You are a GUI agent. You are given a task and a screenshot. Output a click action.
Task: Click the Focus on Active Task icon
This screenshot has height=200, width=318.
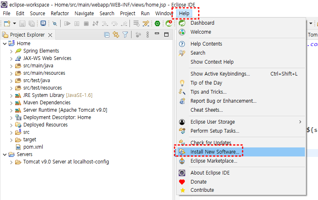tap(139, 35)
